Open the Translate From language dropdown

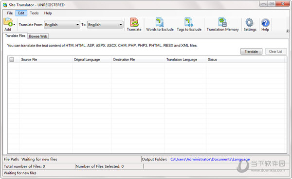coord(62,25)
